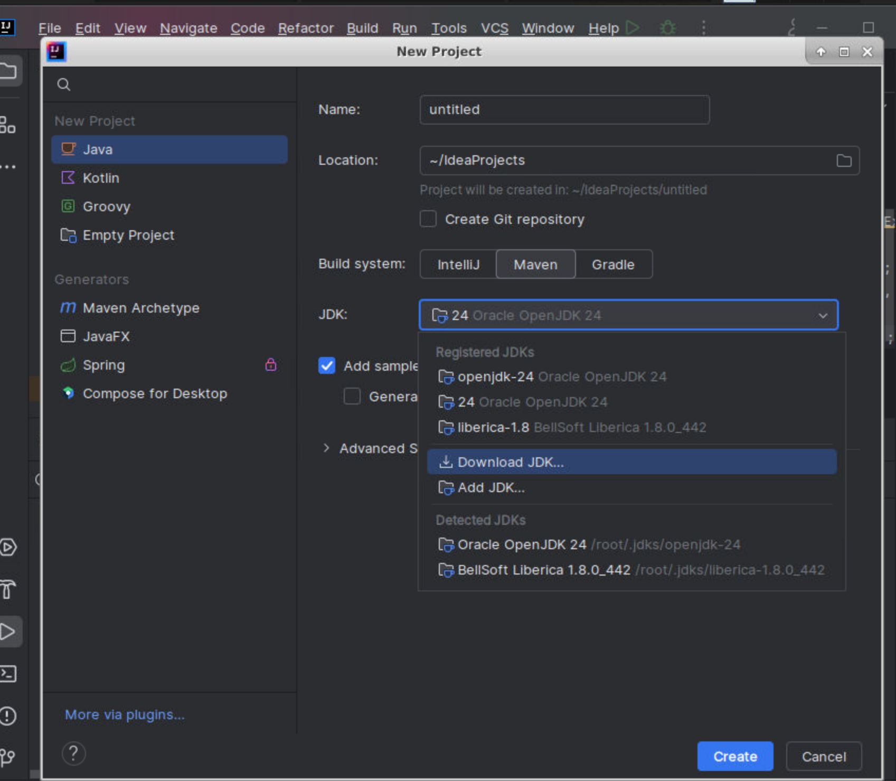Open Terminal tool window icon

8,674
